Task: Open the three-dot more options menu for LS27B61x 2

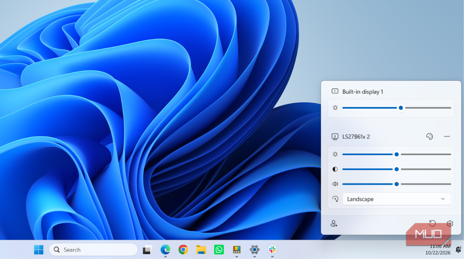Action: pos(447,137)
